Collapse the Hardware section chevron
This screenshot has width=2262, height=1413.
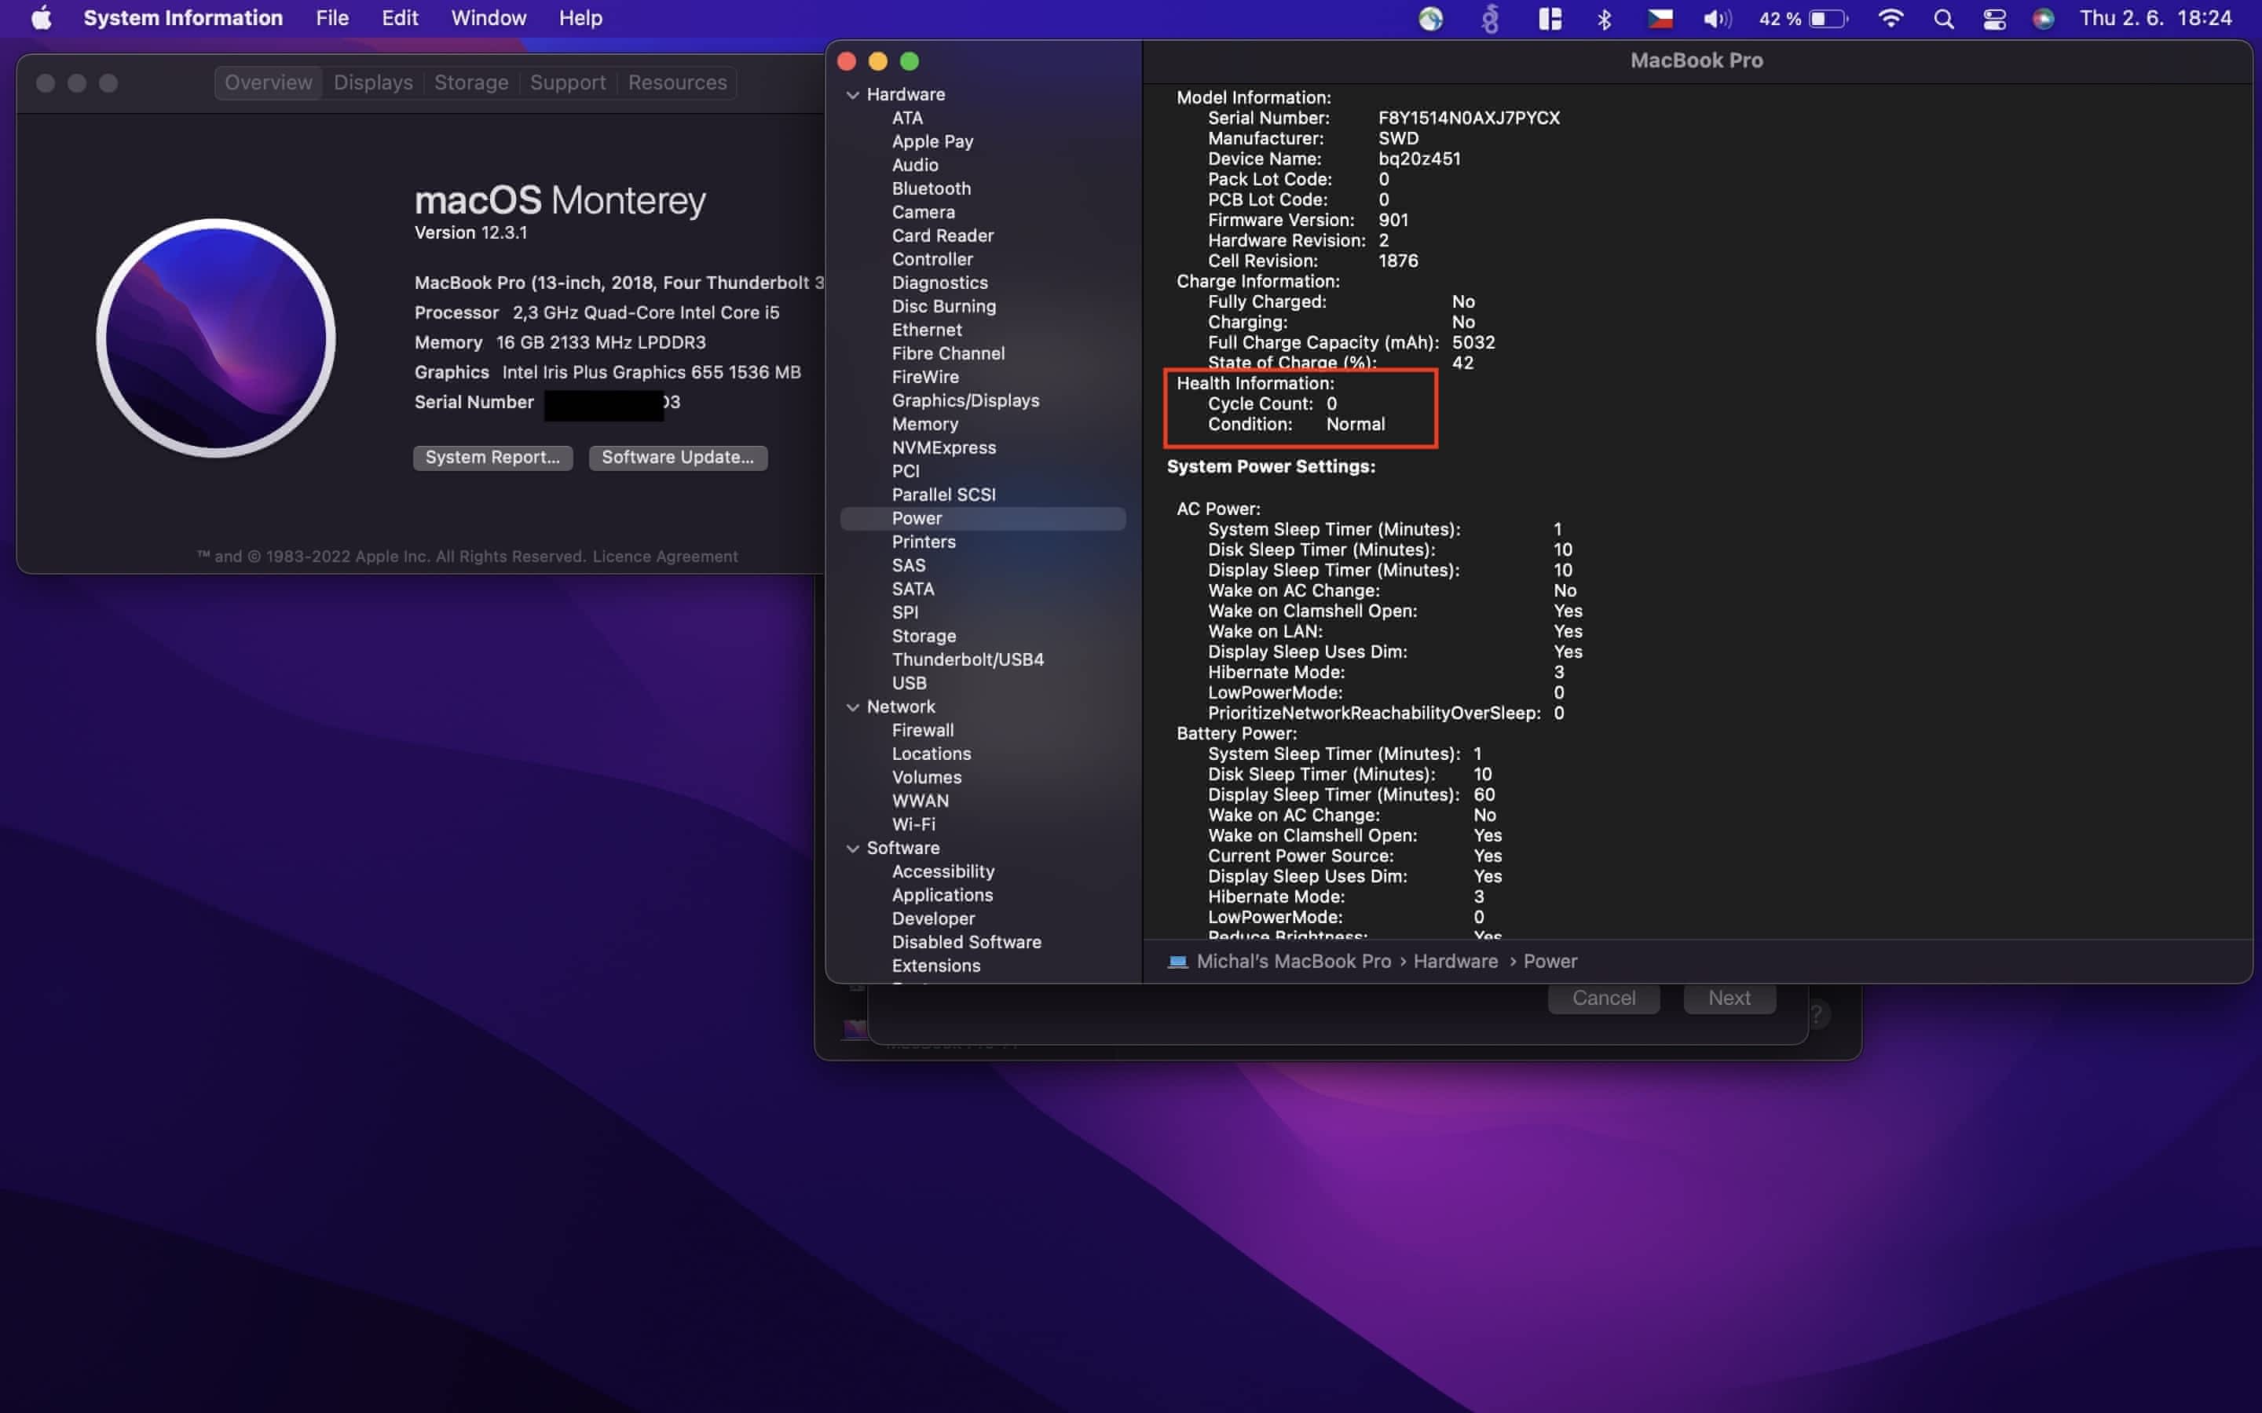coord(852,94)
